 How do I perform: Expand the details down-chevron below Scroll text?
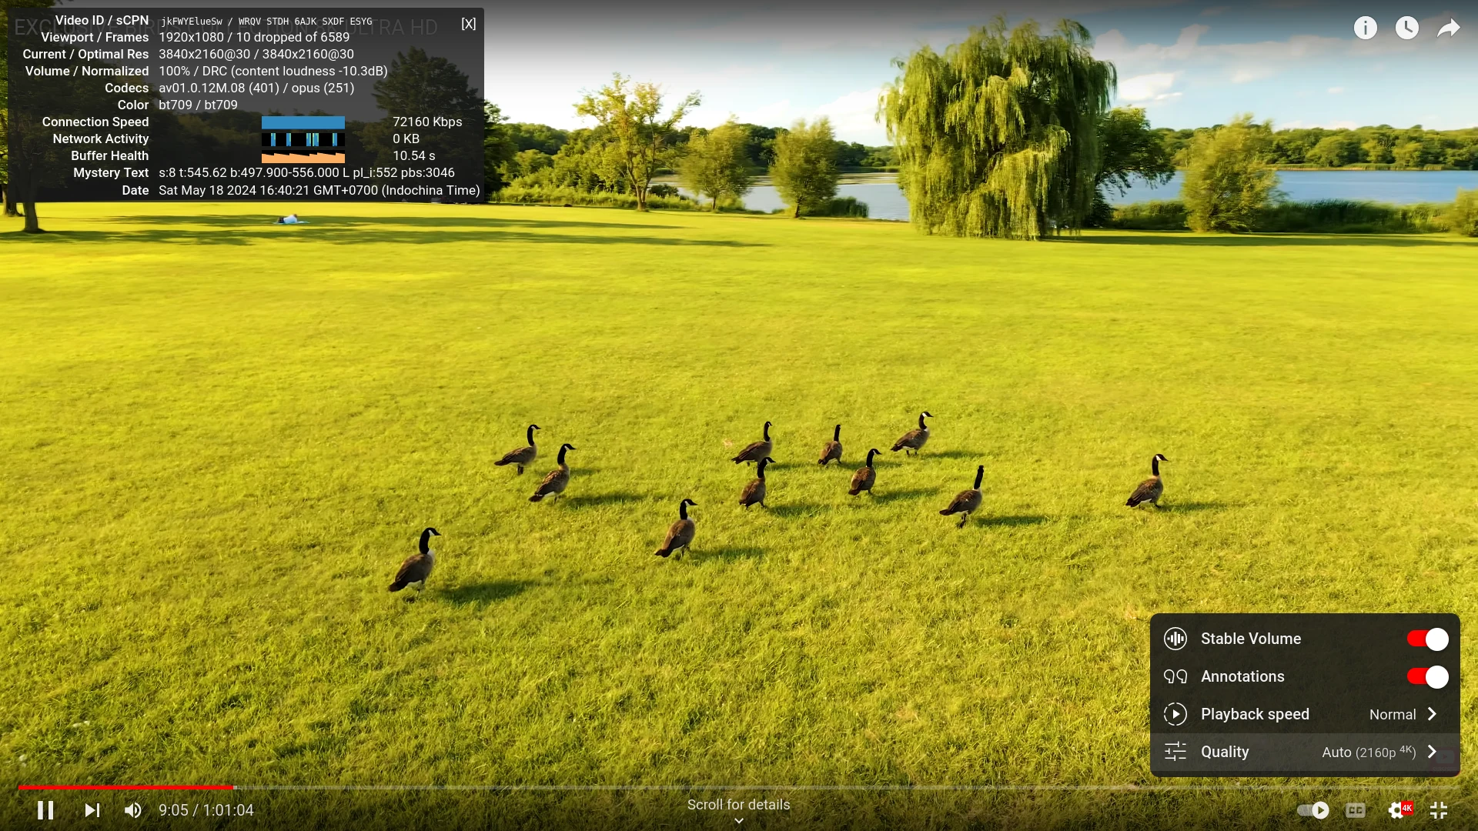739,821
